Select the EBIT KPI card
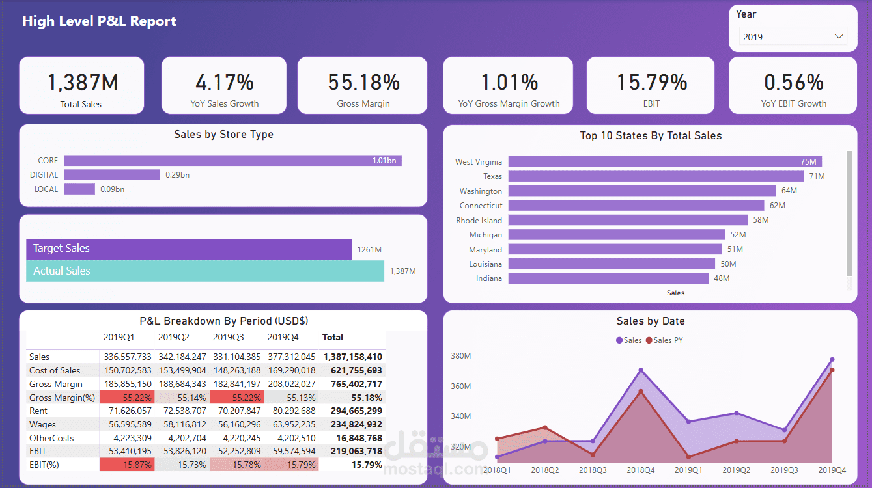This screenshot has width=872, height=488. (650, 85)
